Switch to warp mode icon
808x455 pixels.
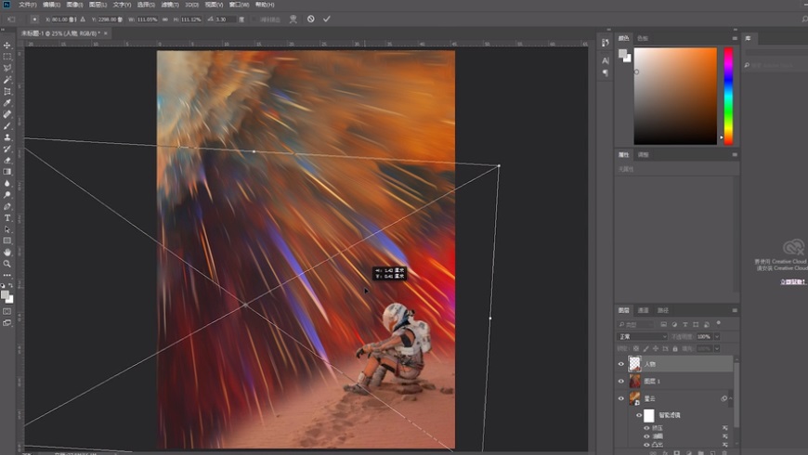click(x=293, y=19)
